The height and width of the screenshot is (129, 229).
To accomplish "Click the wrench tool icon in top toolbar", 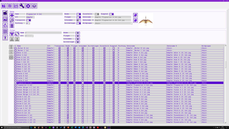I will coord(22,6).
